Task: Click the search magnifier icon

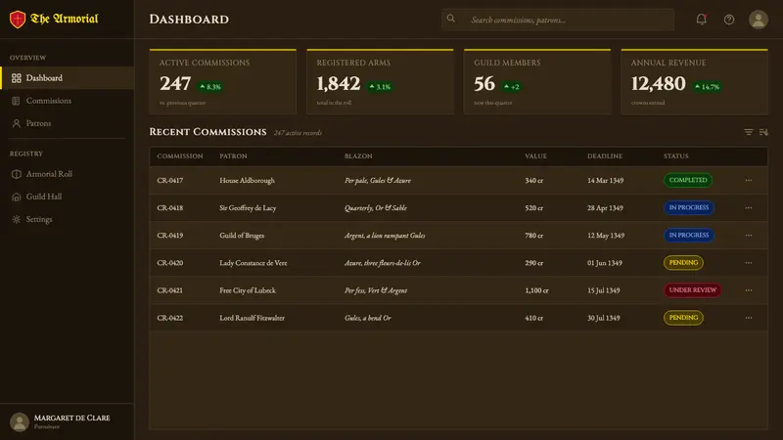Action: coord(451,19)
